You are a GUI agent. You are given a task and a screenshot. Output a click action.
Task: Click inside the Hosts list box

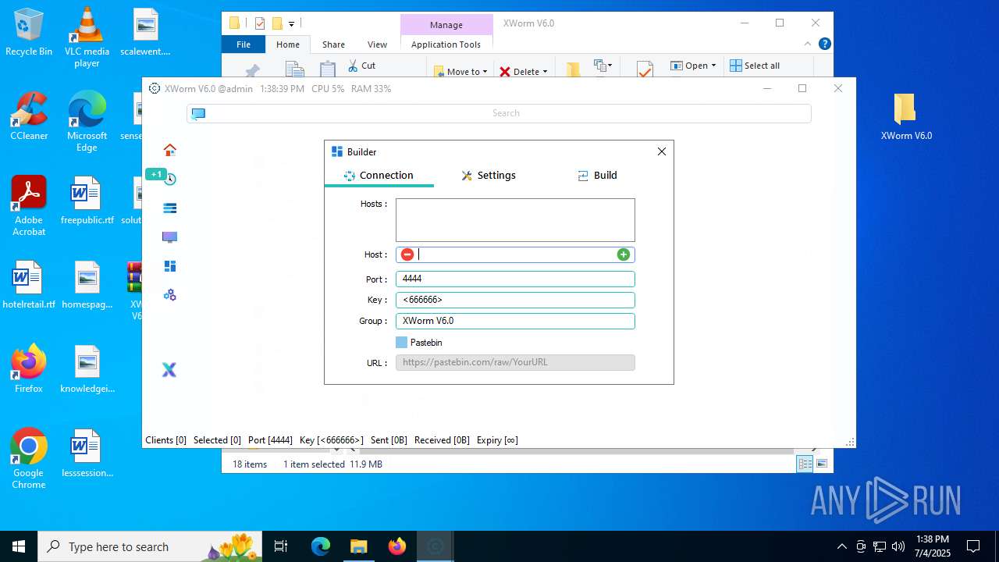pyautogui.click(x=515, y=220)
